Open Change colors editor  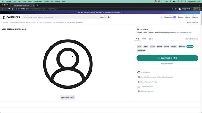pyautogui.click(x=68, y=98)
